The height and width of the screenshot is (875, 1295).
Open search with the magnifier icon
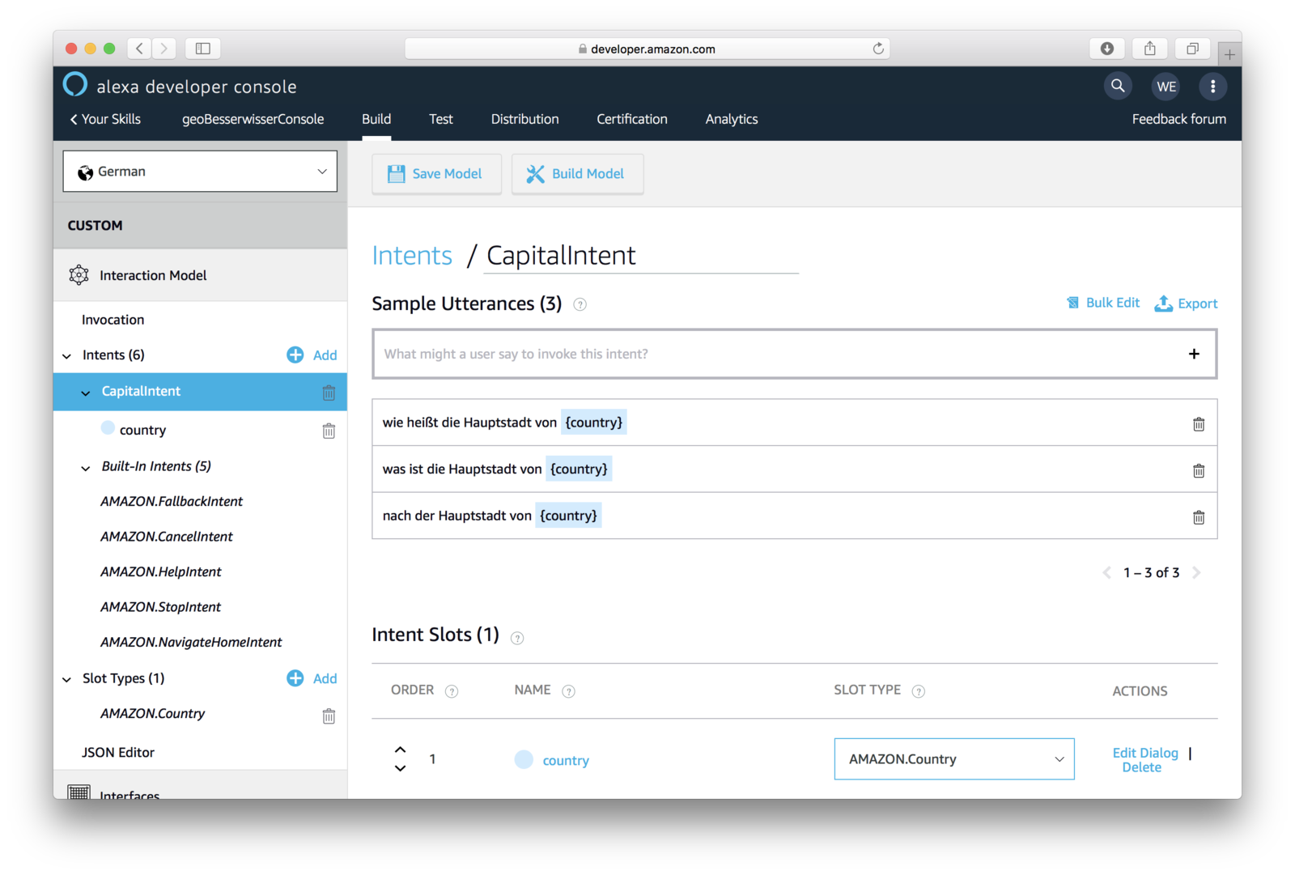click(1118, 86)
